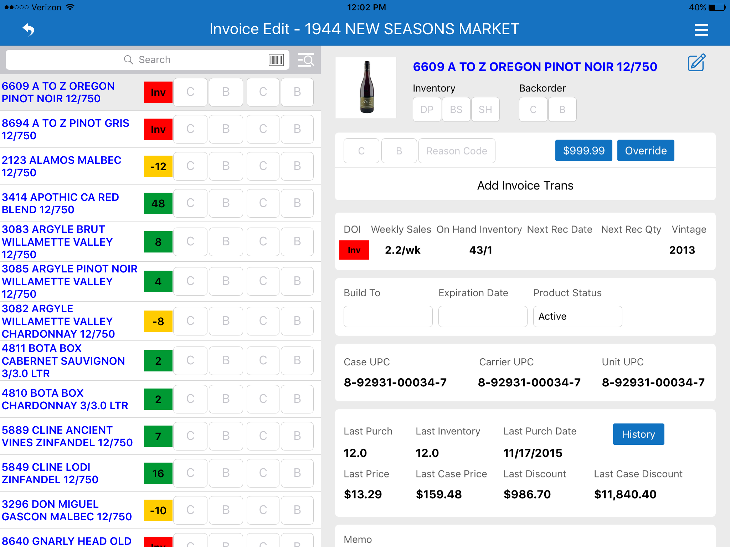Select 3414 APOTHIC CA RED BLEND from the list
Screen dimensions: 730x547
pos(60,203)
